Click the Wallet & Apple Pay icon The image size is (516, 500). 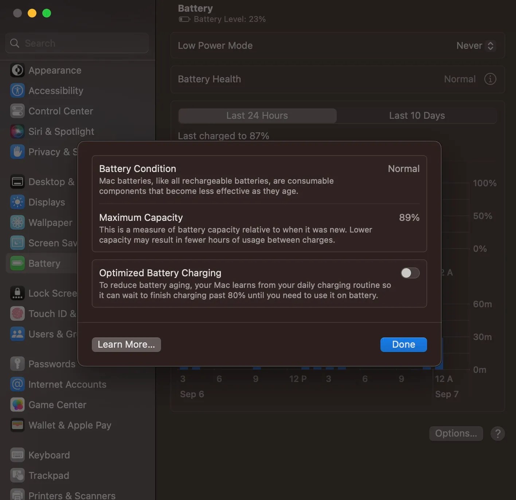click(17, 425)
